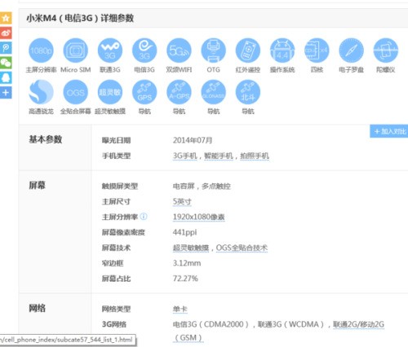Share to QQ via sidebar icon
Image resolution: width=408 pixels, height=347 pixels.
point(6,77)
